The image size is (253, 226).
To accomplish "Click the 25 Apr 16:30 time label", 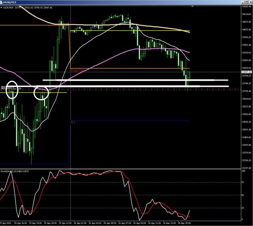I will [x=21, y=223].
